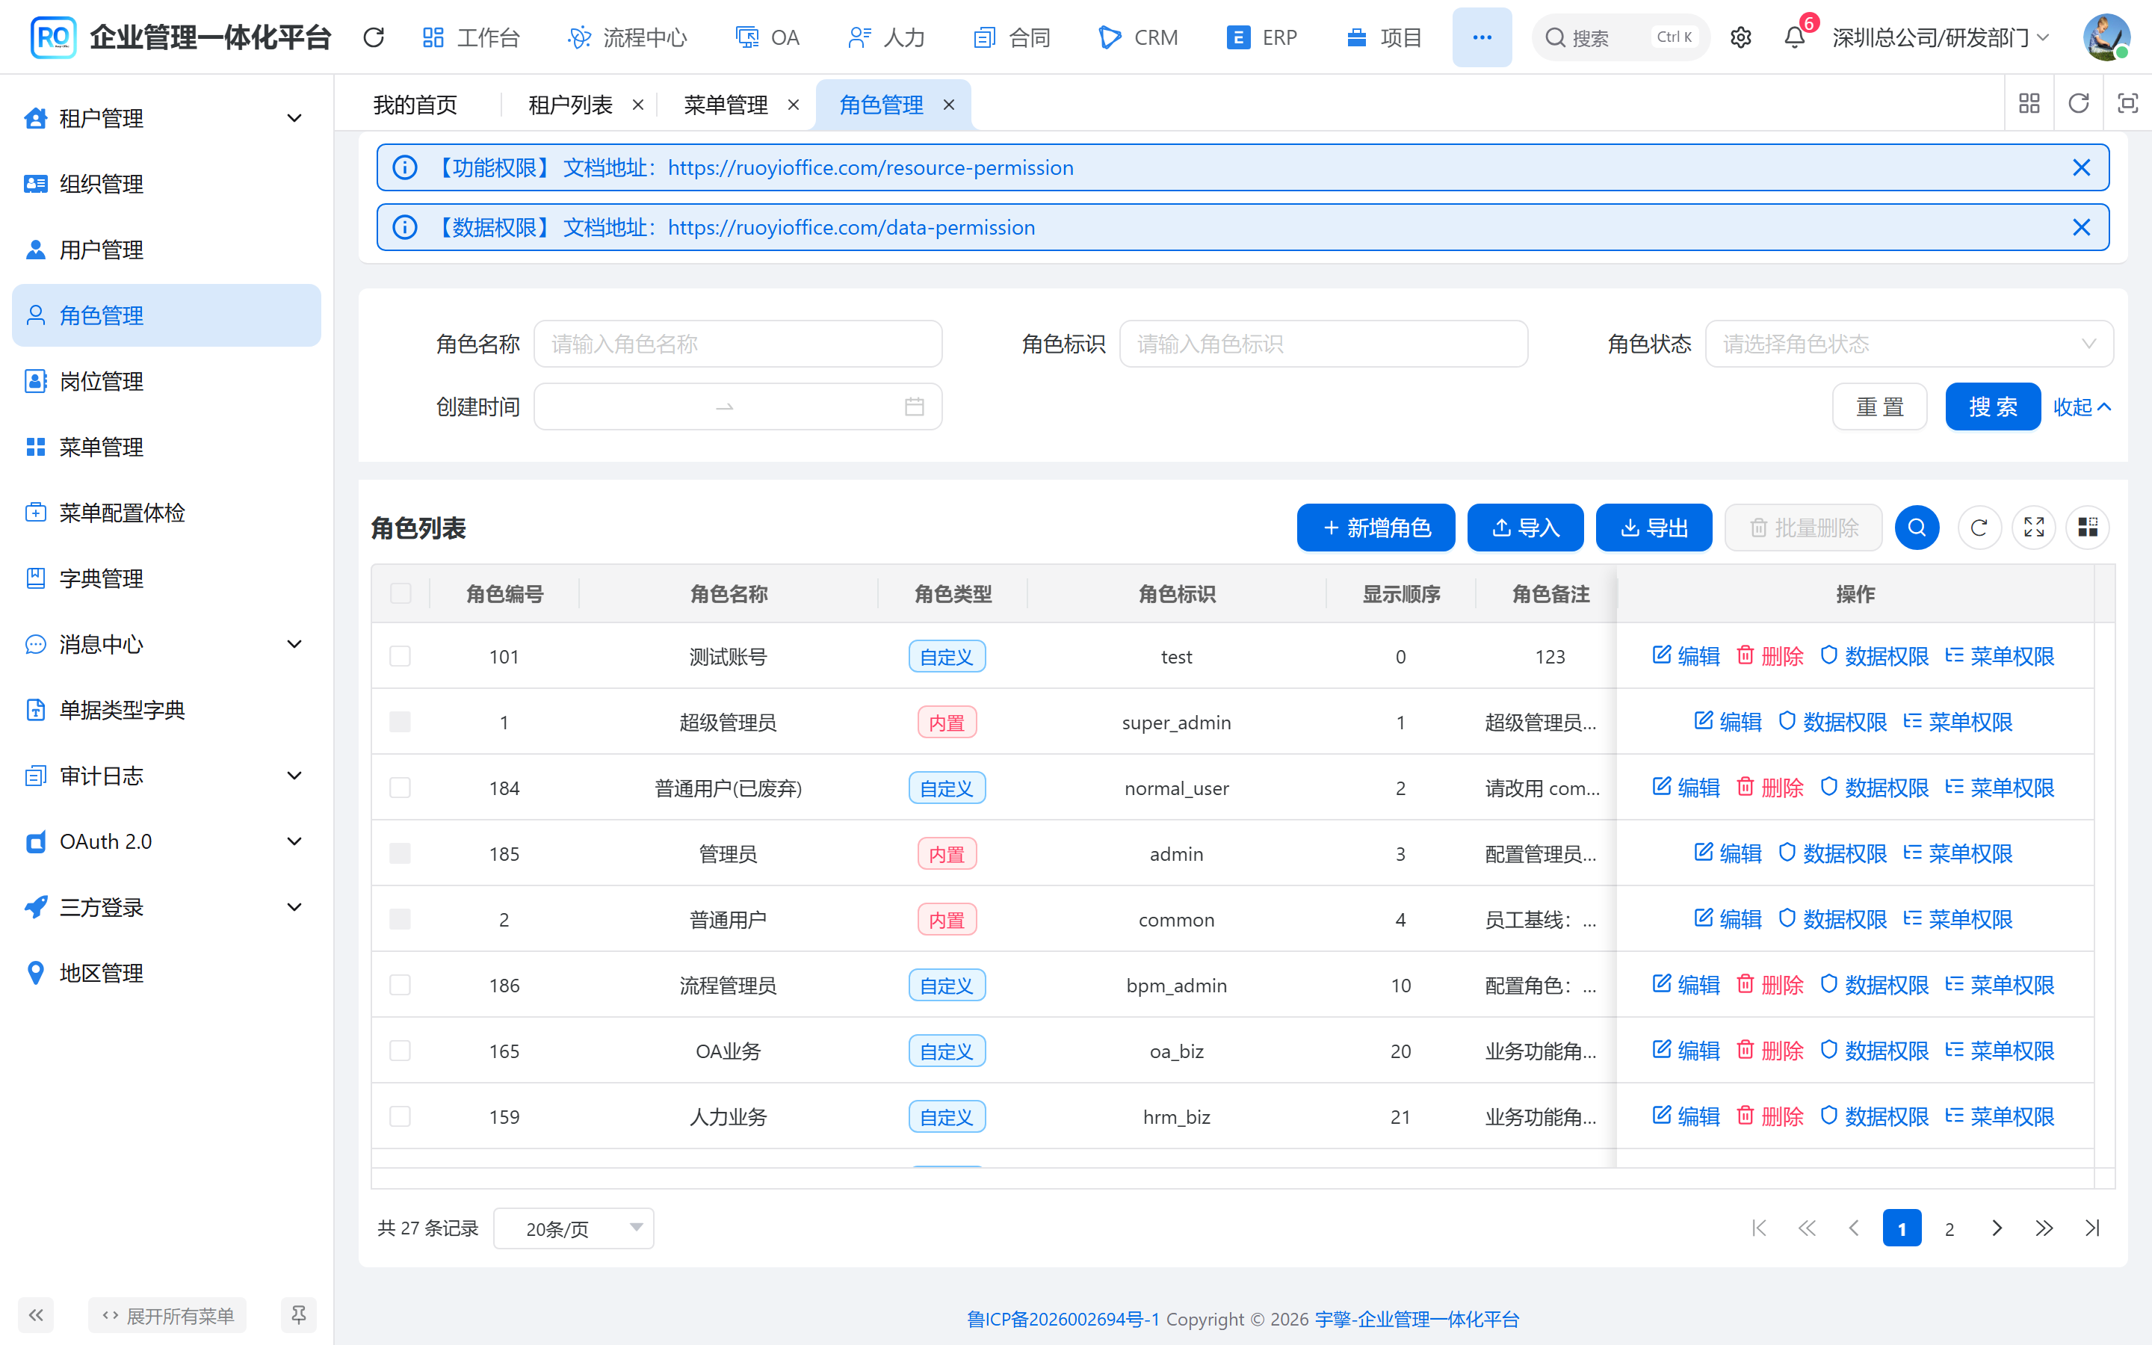This screenshot has width=2152, height=1345.
Task: Click the 新增角色 button
Action: [1376, 528]
